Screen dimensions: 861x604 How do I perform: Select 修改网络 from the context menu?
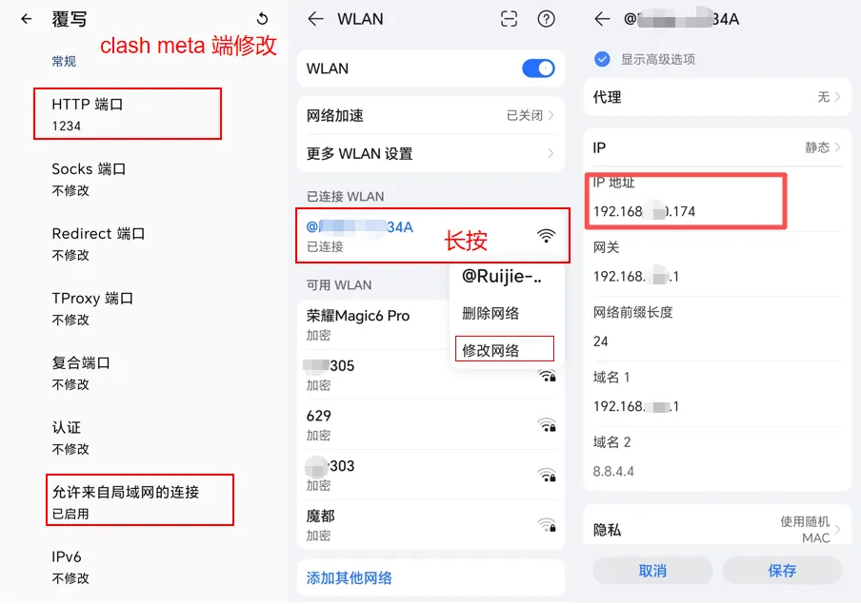pyautogui.click(x=504, y=348)
